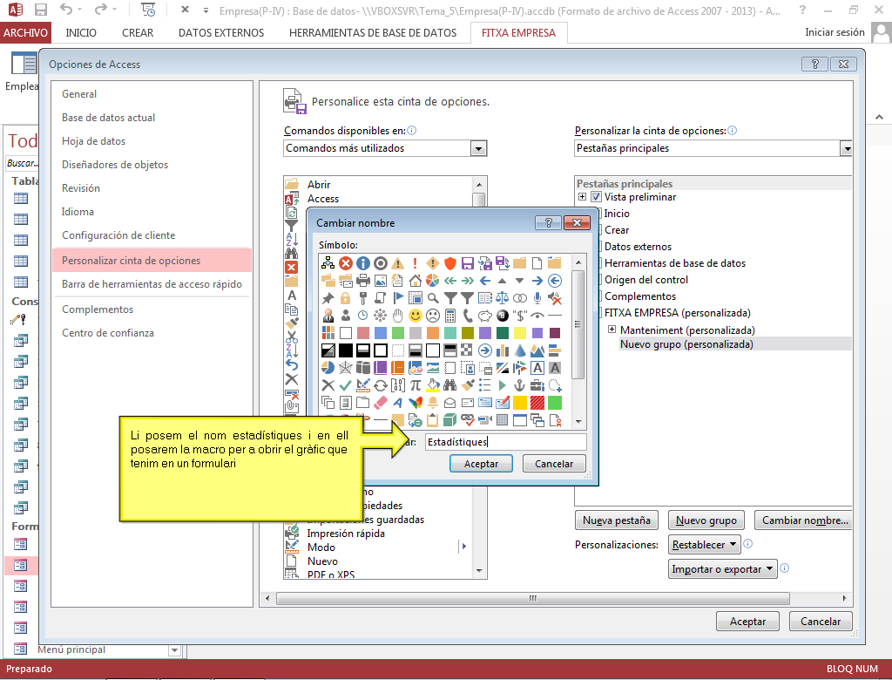Choose the purple floppy disk symbol
This screenshot has height=680, width=892.
click(x=468, y=263)
